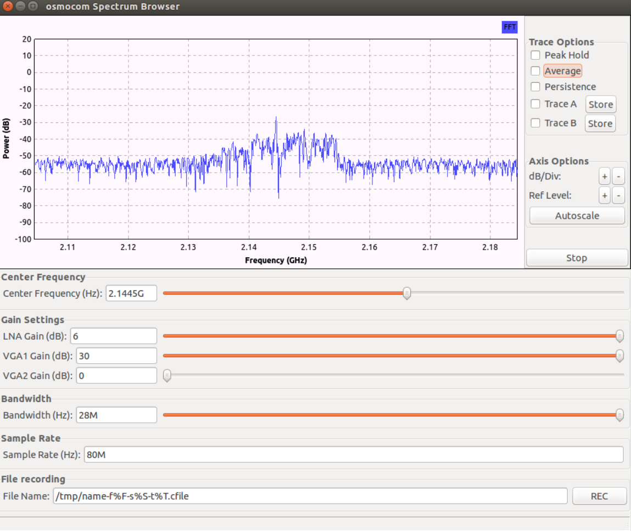This screenshot has height=531, width=631.
Task: Click the FFT mode indicator badge
Action: (509, 27)
